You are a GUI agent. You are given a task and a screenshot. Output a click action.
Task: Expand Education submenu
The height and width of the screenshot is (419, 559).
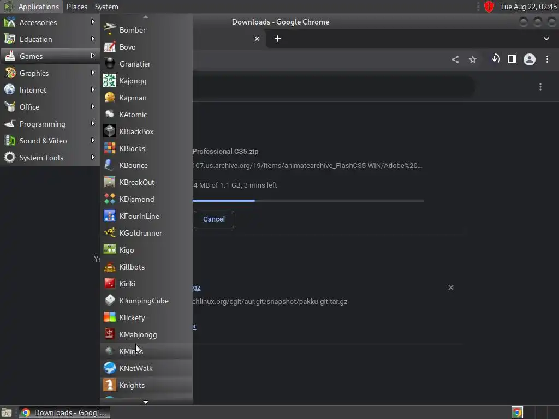pyautogui.click(x=50, y=39)
